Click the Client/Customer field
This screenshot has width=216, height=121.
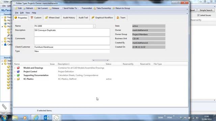coord(72,47)
